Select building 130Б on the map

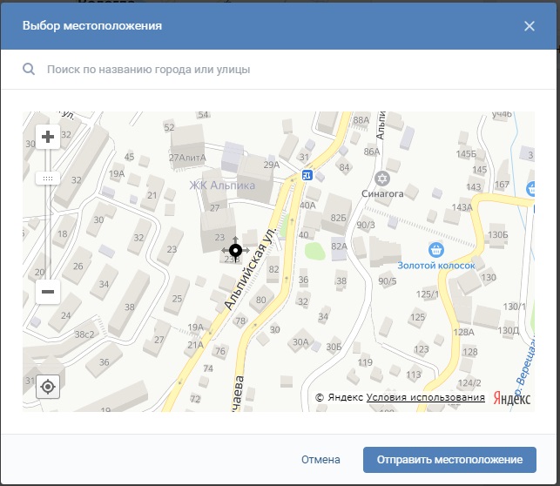[497, 235]
